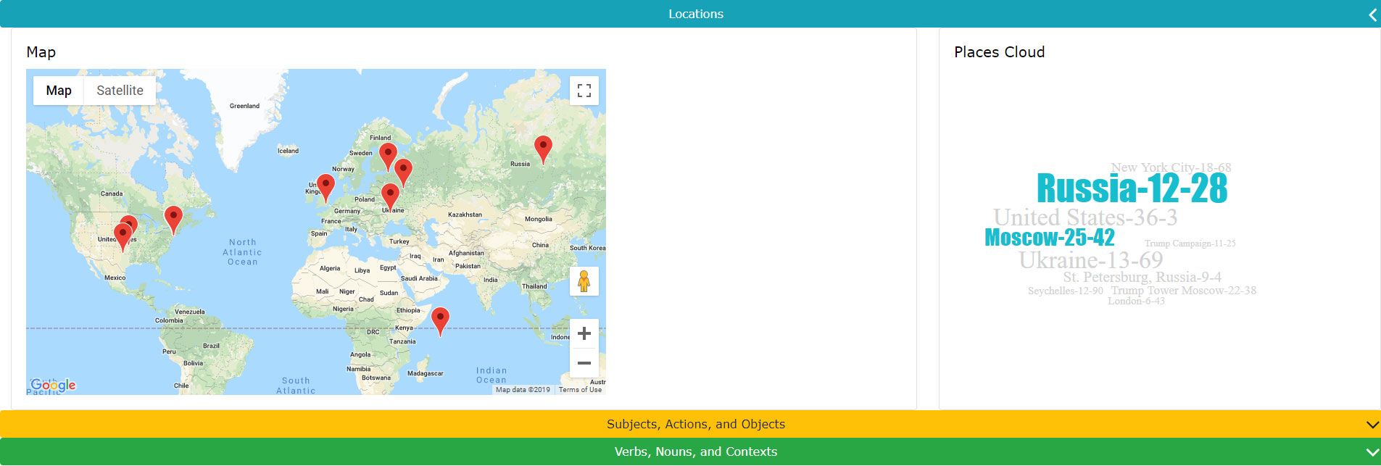
Task: Click the Google logo on map
Action: click(x=53, y=385)
